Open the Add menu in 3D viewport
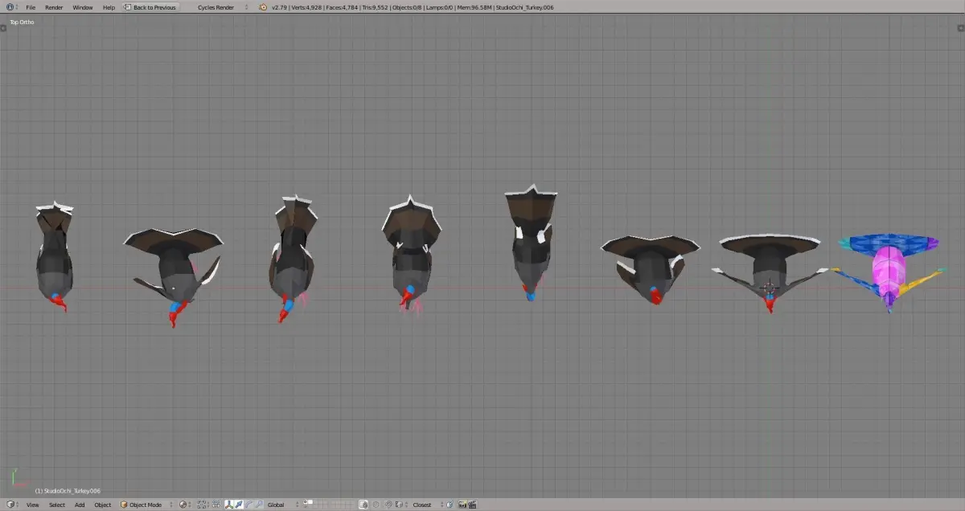This screenshot has height=511, width=965. (80, 505)
